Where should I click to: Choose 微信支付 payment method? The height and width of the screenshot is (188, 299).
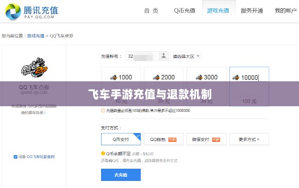point(206,139)
